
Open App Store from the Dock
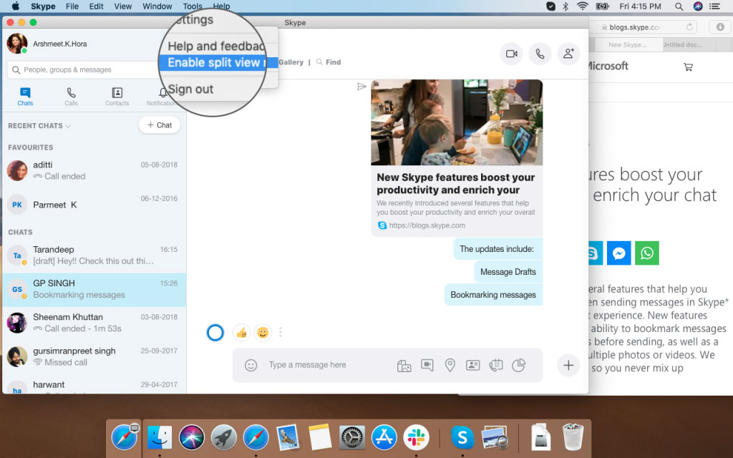tap(384, 437)
